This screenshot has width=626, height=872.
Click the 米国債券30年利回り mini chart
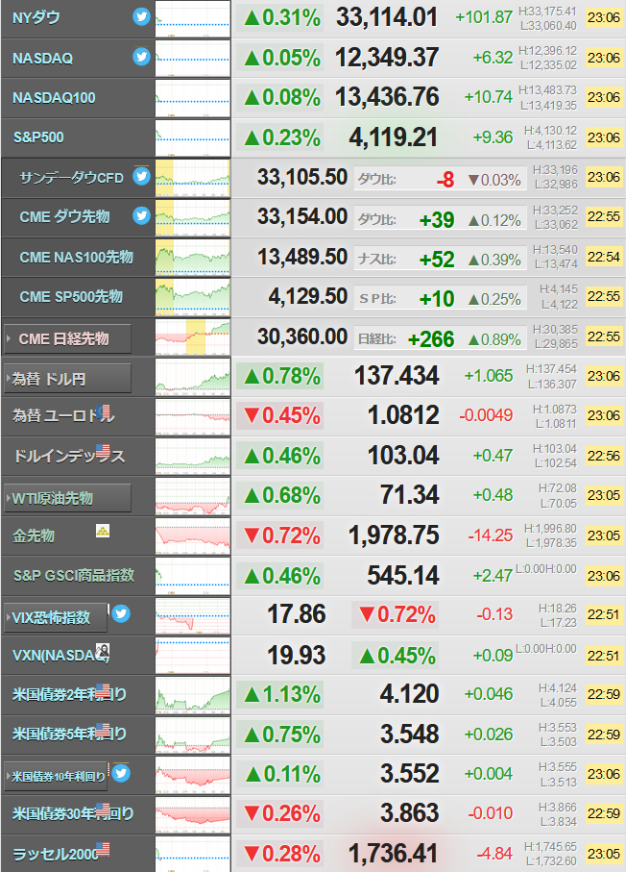(x=193, y=813)
